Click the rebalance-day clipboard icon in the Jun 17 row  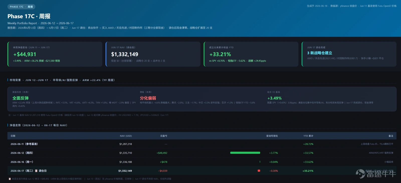36,171
